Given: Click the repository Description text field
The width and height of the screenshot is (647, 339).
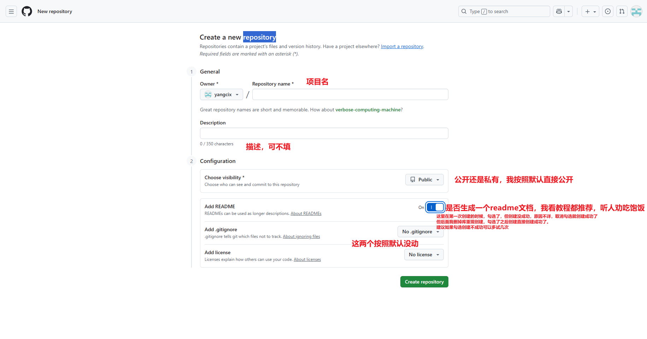Looking at the screenshot, I should point(324,133).
